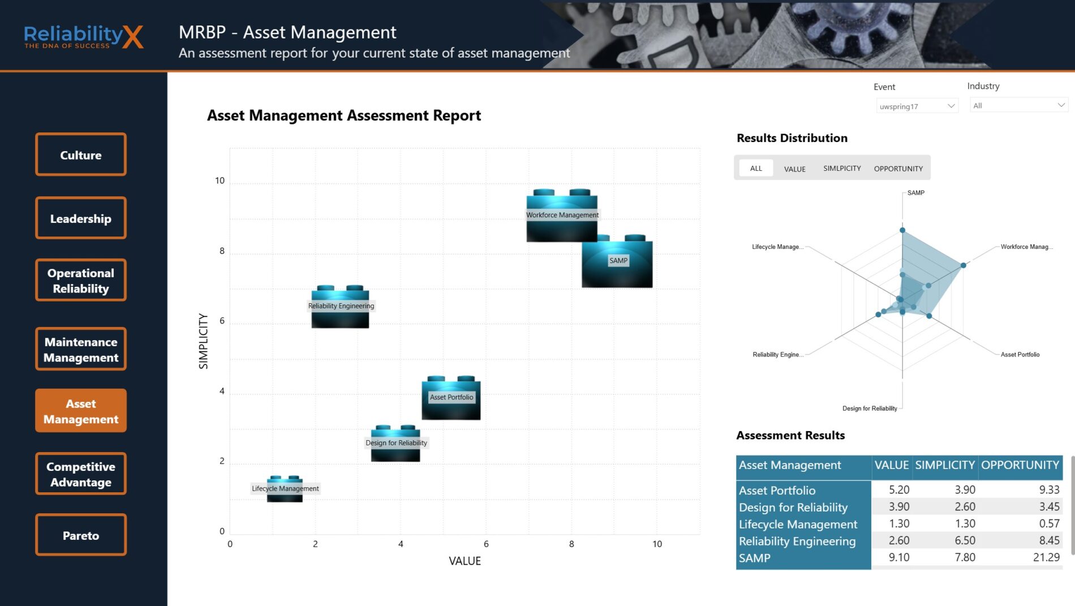Click the Reliability Engineering brick icon
The height and width of the screenshot is (606, 1075).
(340, 307)
